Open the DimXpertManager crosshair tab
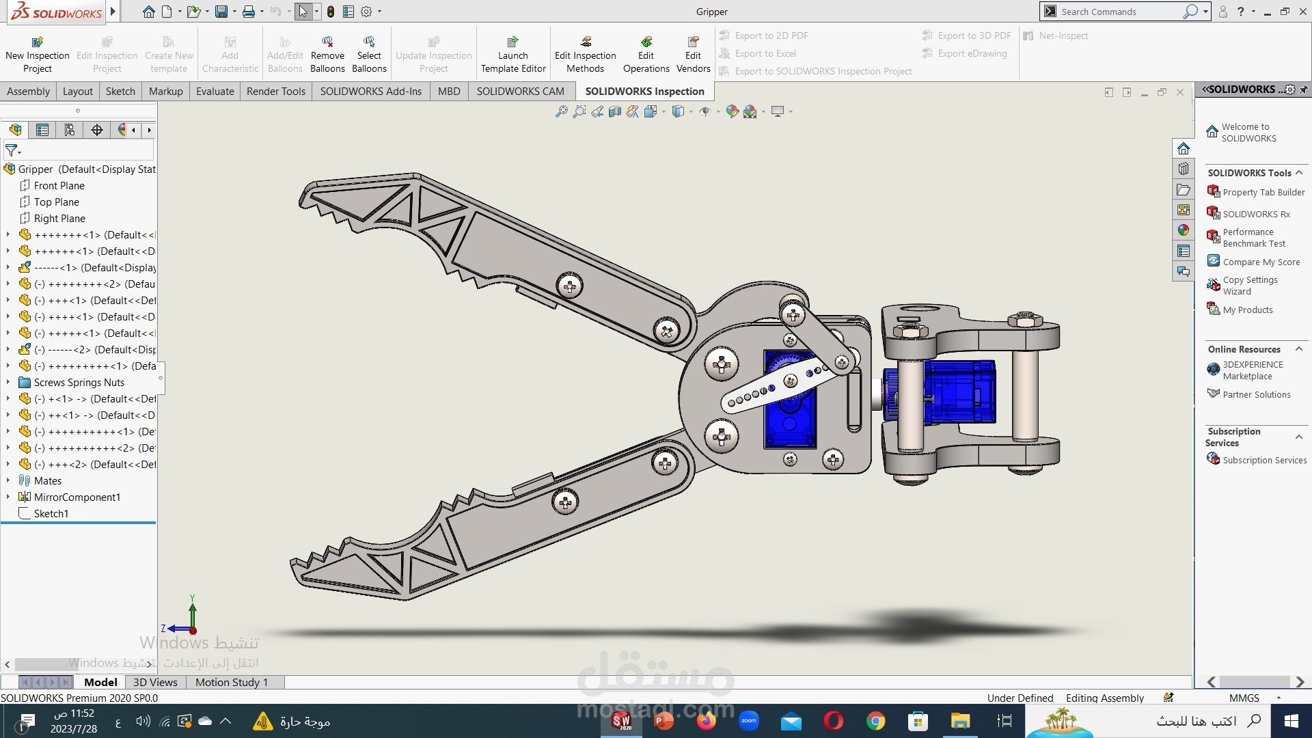Image resolution: width=1312 pixels, height=738 pixels. pyautogui.click(x=97, y=130)
